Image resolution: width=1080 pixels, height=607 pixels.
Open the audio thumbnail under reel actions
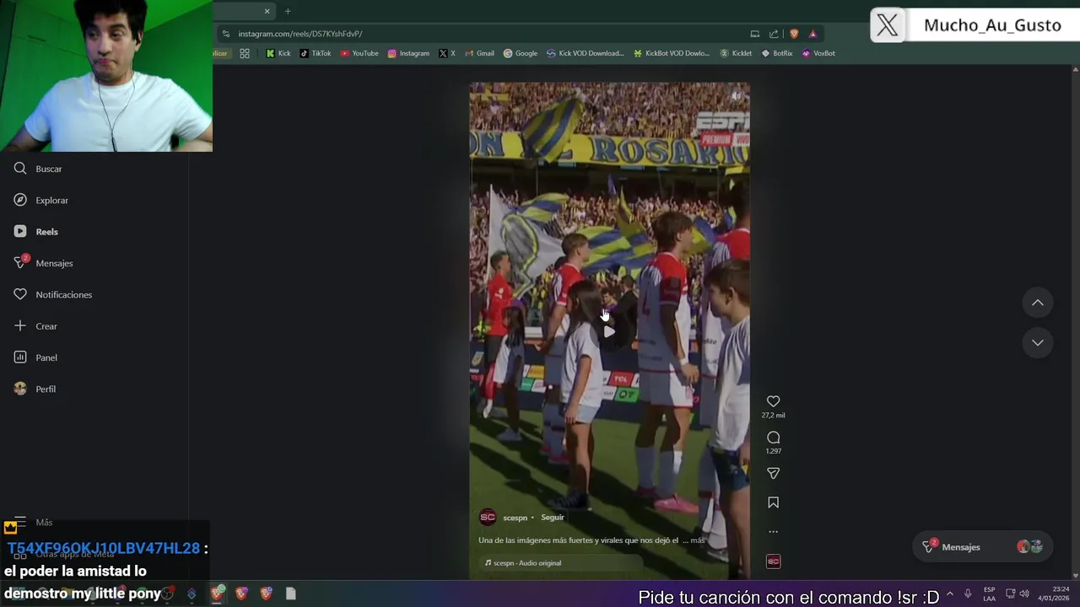(773, 561)
